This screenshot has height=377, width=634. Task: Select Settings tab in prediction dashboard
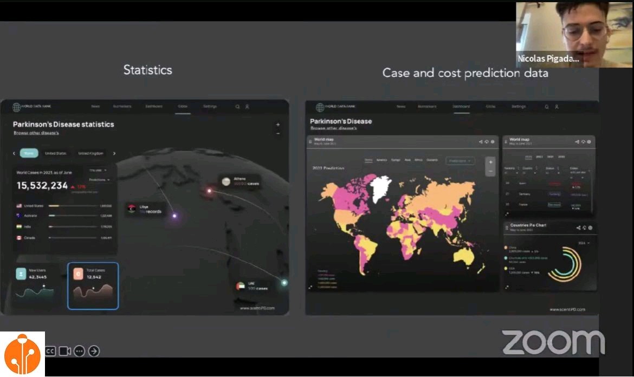pyautogui.click(x=519, y=107)
